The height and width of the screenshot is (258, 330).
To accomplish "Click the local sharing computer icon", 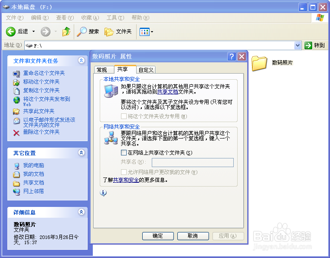I will (111, 91).
